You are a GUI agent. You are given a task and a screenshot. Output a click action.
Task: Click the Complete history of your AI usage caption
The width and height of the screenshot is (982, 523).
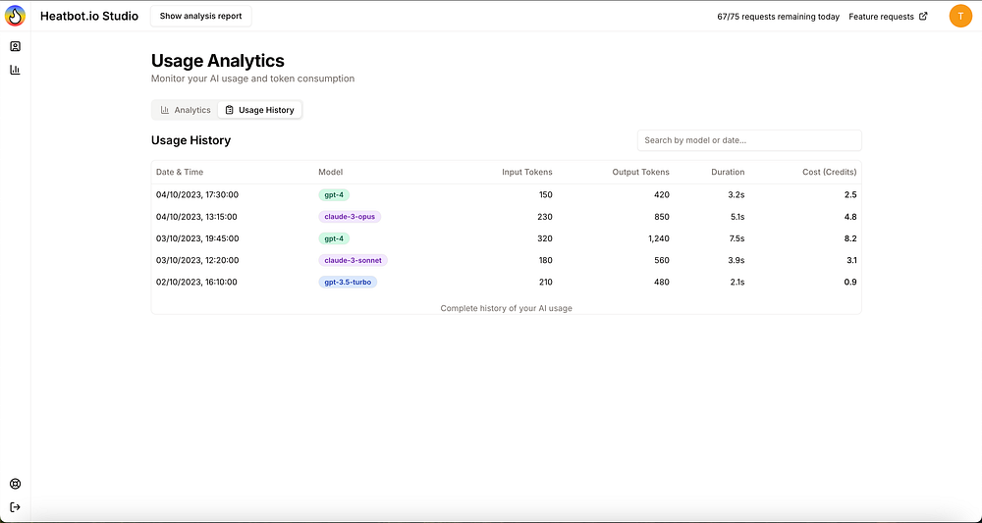(x=506, y=308)
